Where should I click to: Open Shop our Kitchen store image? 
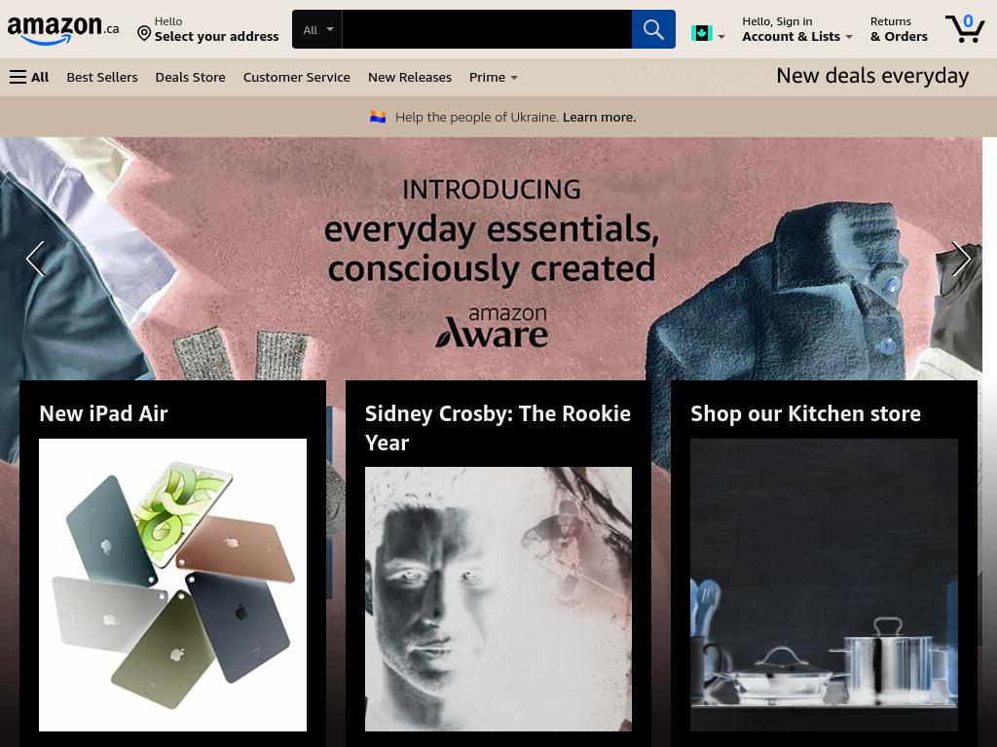[x=824, y=585]
